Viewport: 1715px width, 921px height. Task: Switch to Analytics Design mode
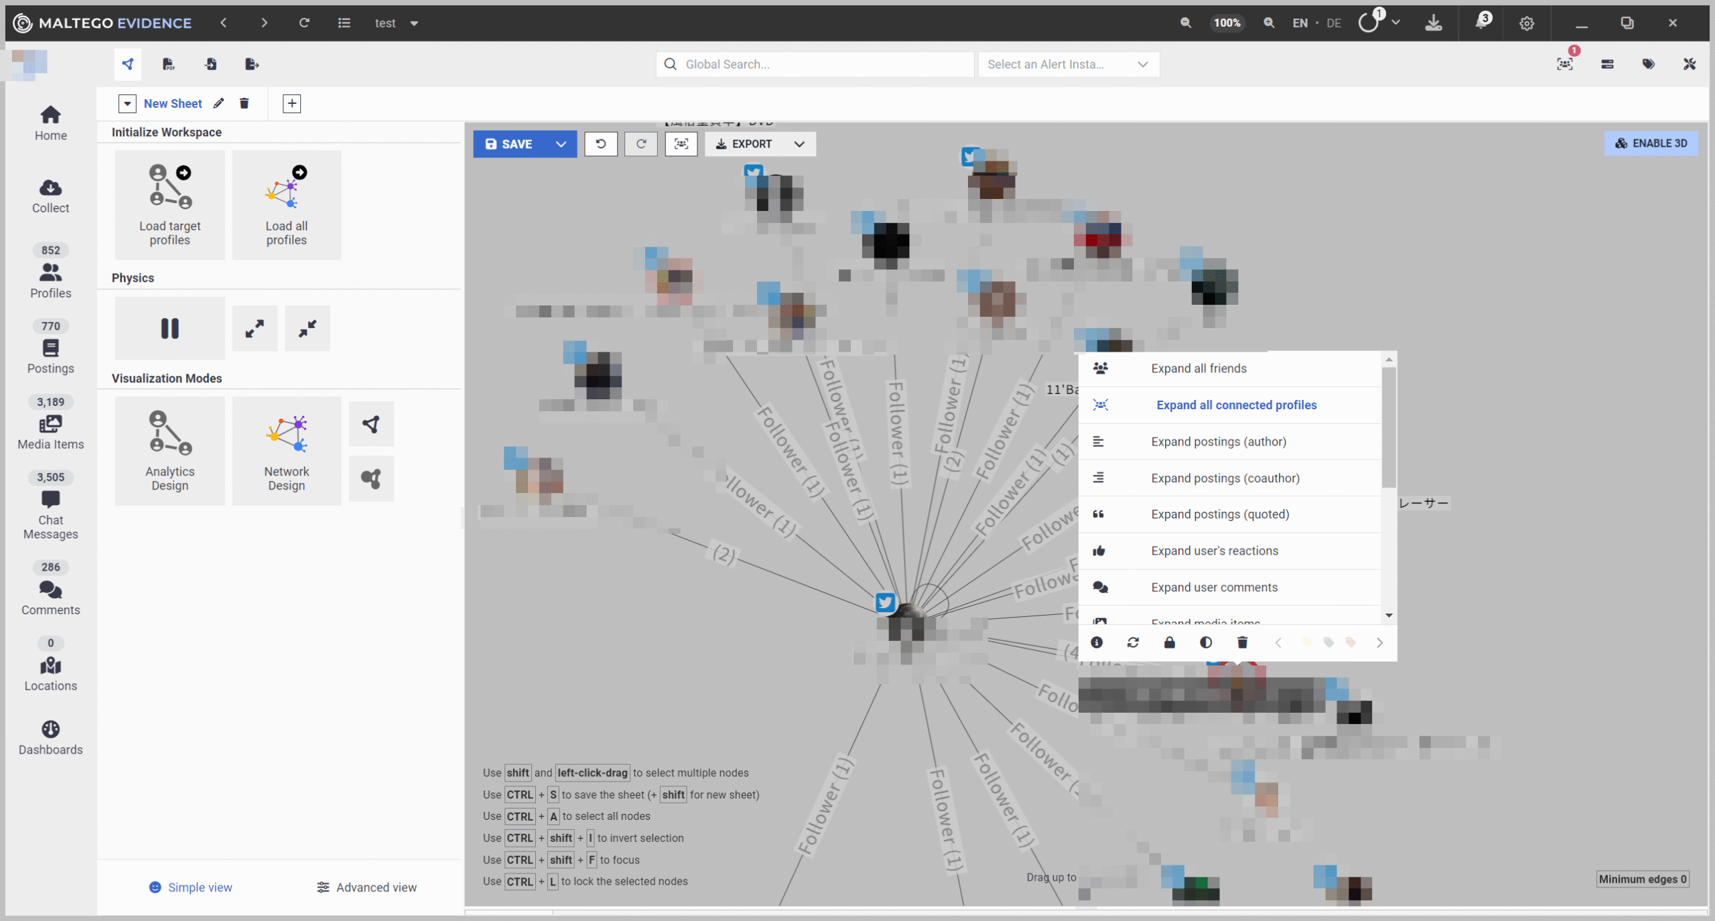coord(169,451)
